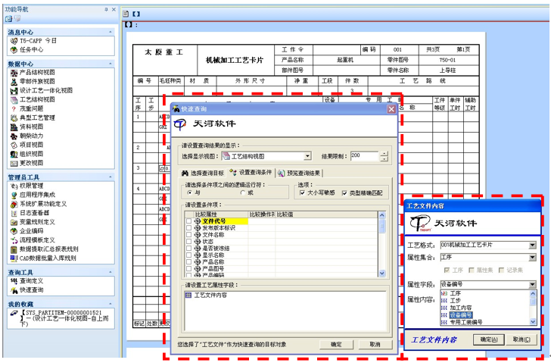Open 设计工艺一体化视图 in the navigation
The image size is (551, 363).
[x=41, y=90]
